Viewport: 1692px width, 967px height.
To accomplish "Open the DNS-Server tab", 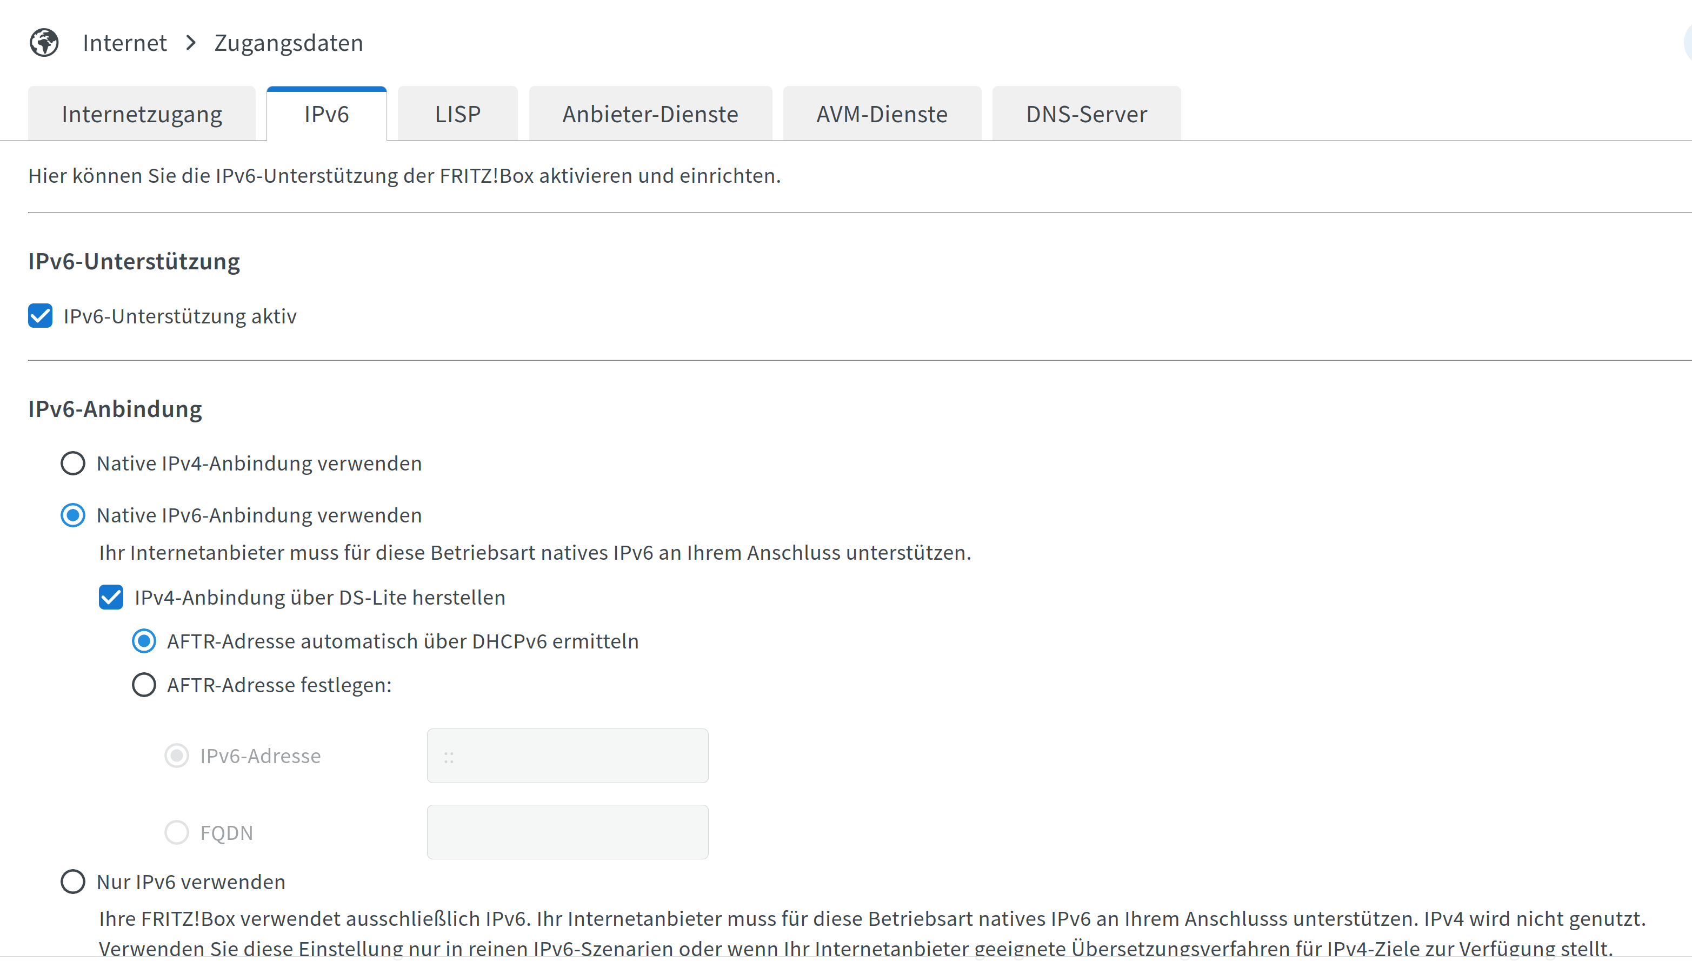I will click(1086, 114).
